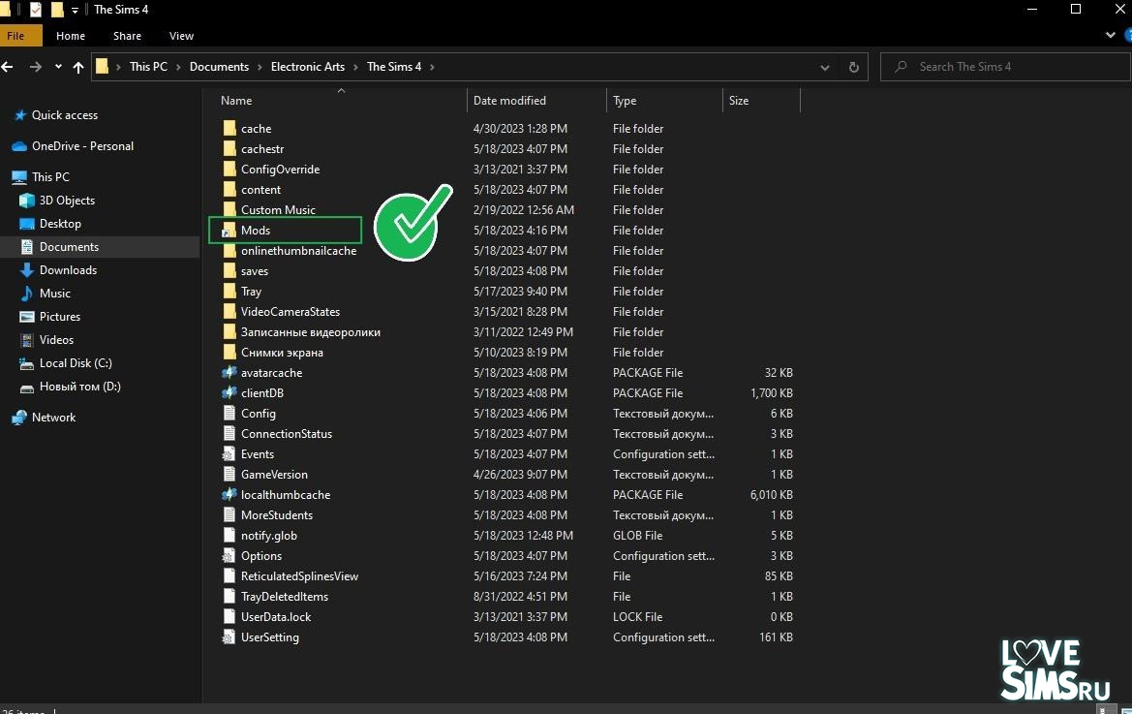Select the TrayDeletedItems file name
The width and height of the screenshot is (1132, 714).
[285, 597]
